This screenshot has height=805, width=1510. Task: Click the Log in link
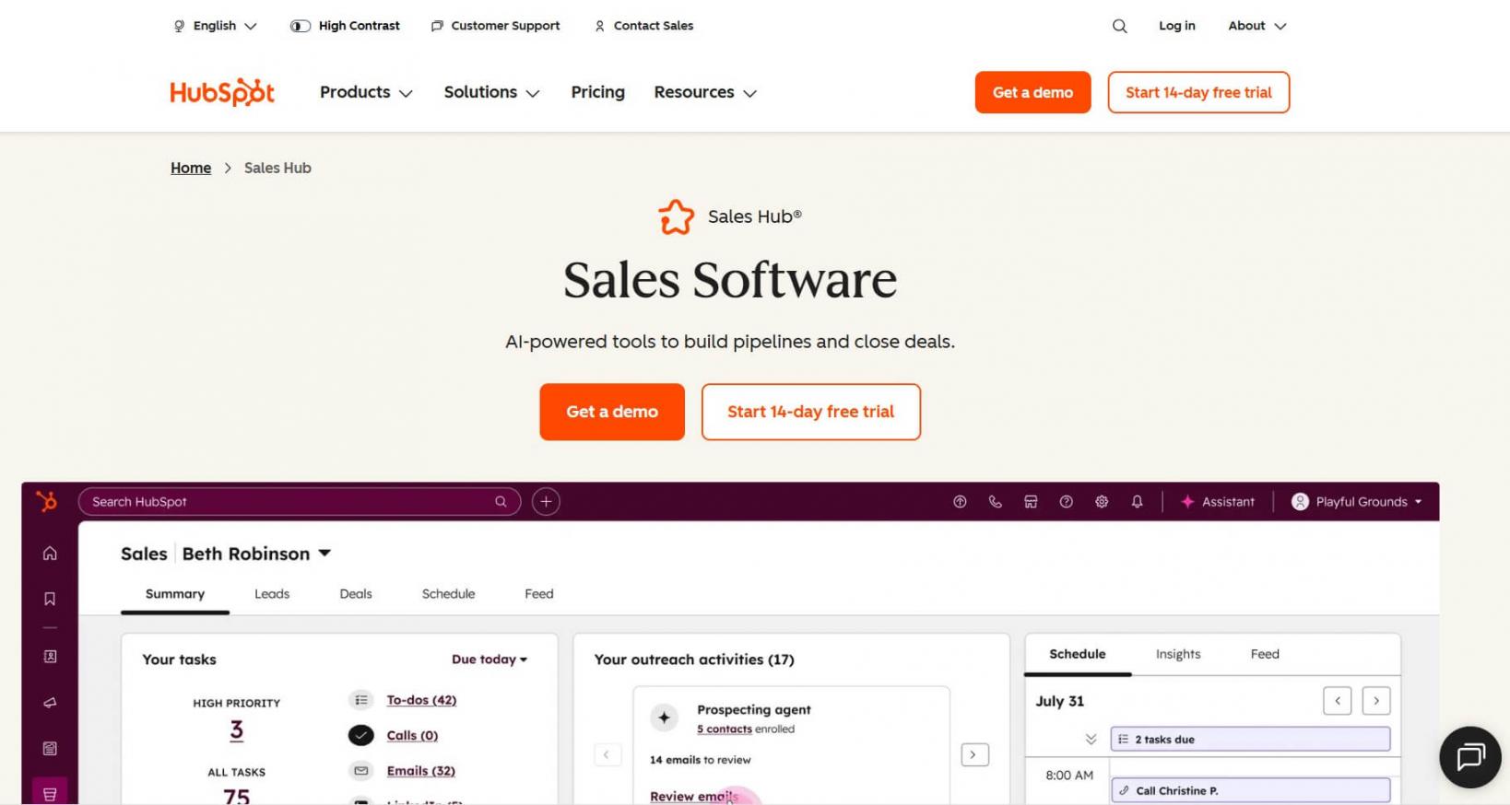point(1176,26)
